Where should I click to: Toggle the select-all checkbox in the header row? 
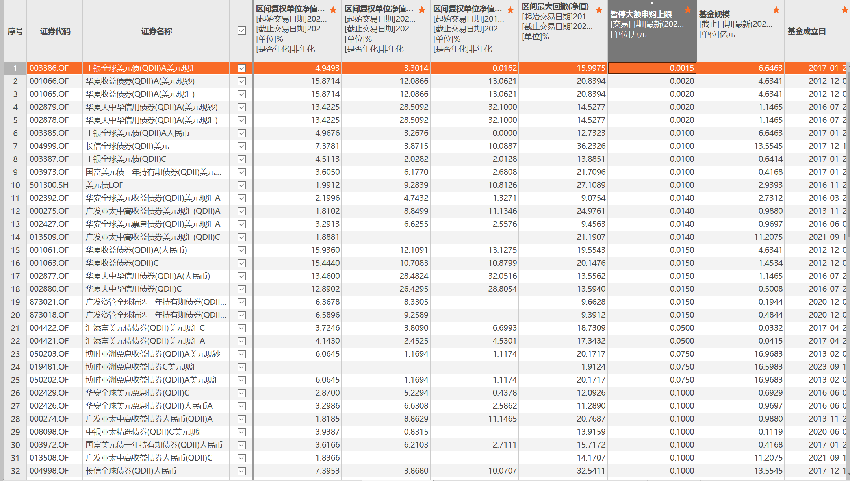241,30
